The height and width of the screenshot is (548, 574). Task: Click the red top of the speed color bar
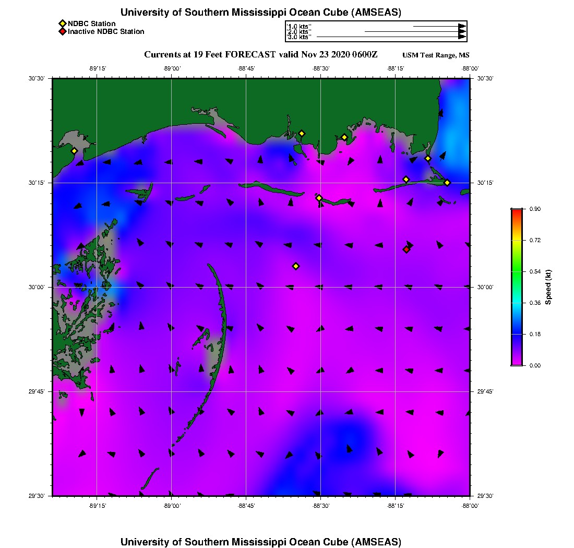516,211
